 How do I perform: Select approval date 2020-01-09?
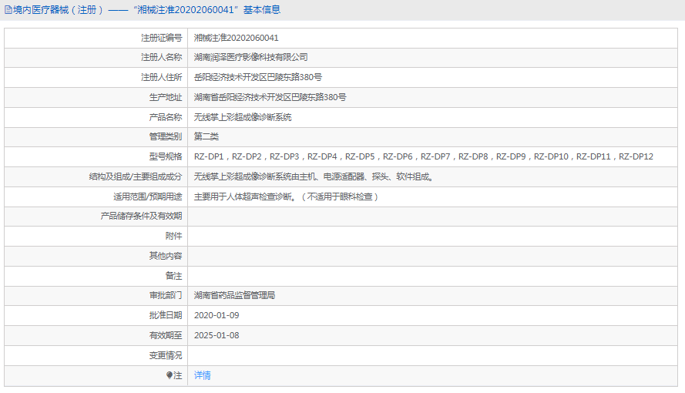(x=217, y=315)
